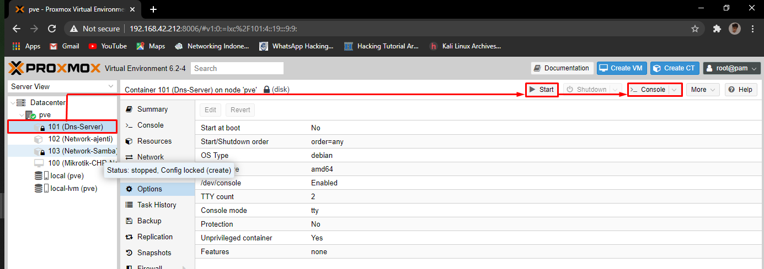This screenshot has width=764, height=269.
Task: Click the Create VM button
Action: pyautogui.click(x=622, y=68)
